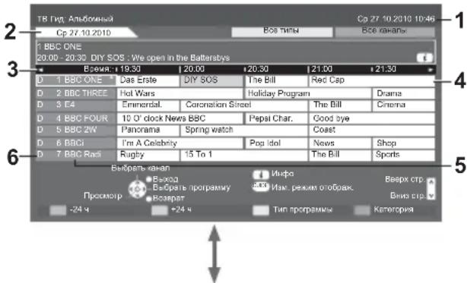This screenshot has height=283, width=467.
Task: Click the button icon beside Изм. режим отображ.
Action: [x=260, y=187]
